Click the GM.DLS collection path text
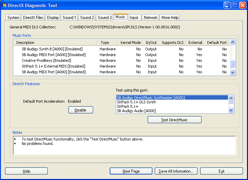The height and width of the screenshot is (180, 248). (x=125, y=27)
